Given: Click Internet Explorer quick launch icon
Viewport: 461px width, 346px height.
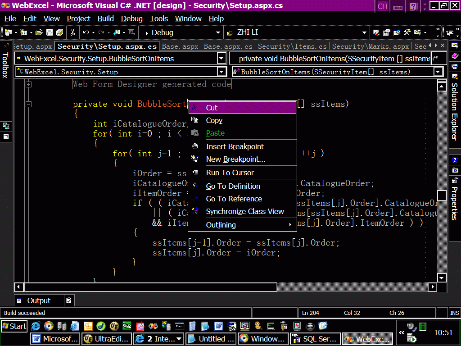Looking at the screenshot, I should pyautogui.click(x=36, y=326).
